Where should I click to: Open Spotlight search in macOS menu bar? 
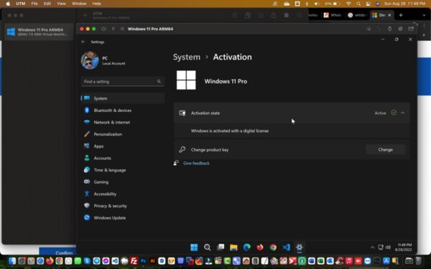click(x=358, y=4)
